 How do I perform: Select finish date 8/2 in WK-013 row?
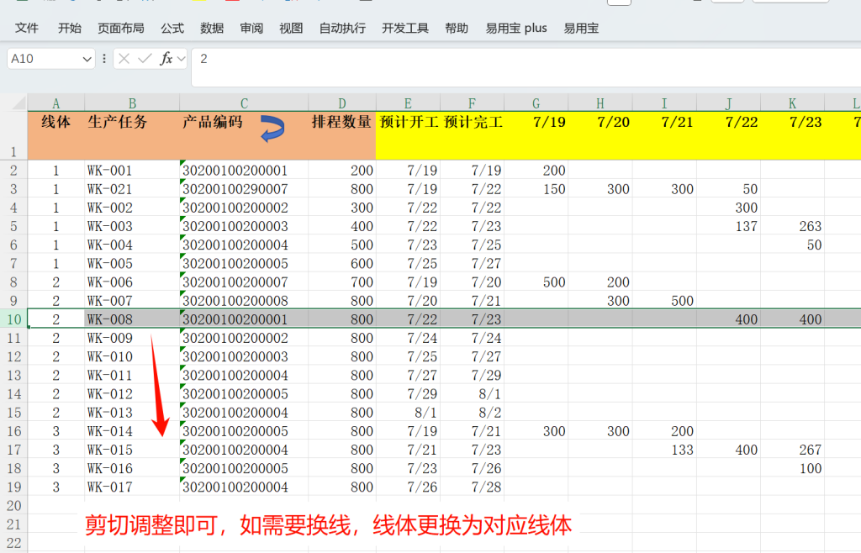coord(472,413)
